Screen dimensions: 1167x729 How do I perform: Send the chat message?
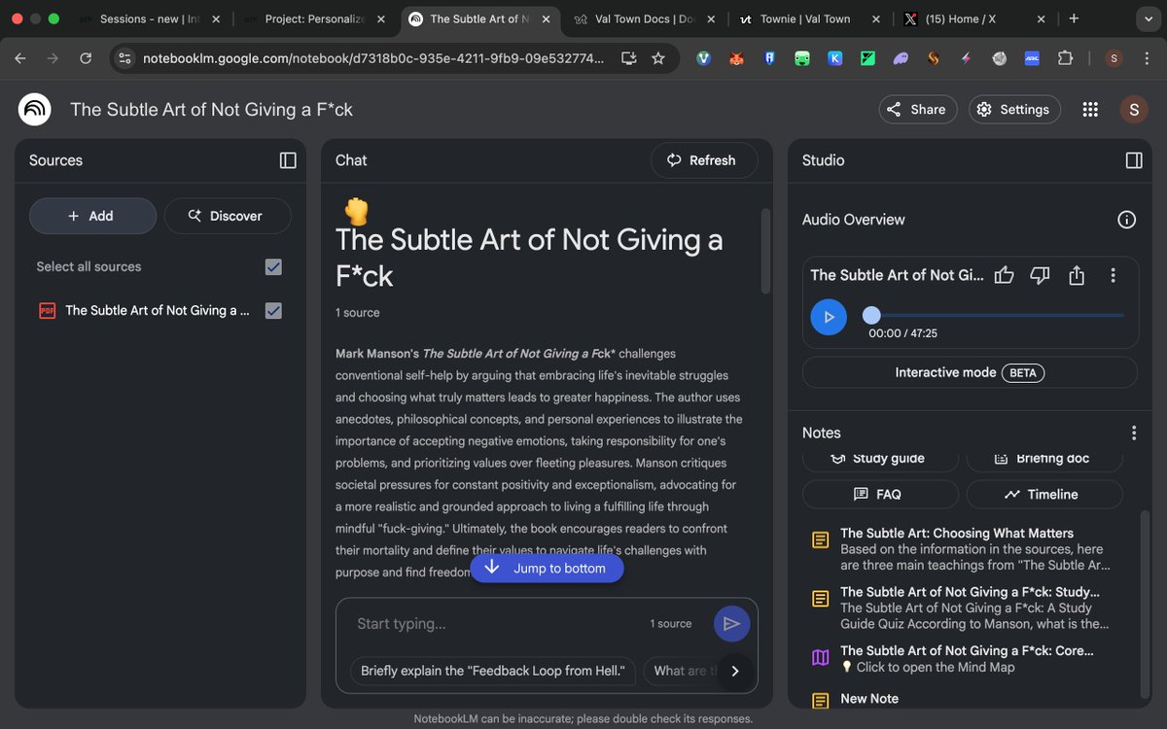tap(731, 624)
